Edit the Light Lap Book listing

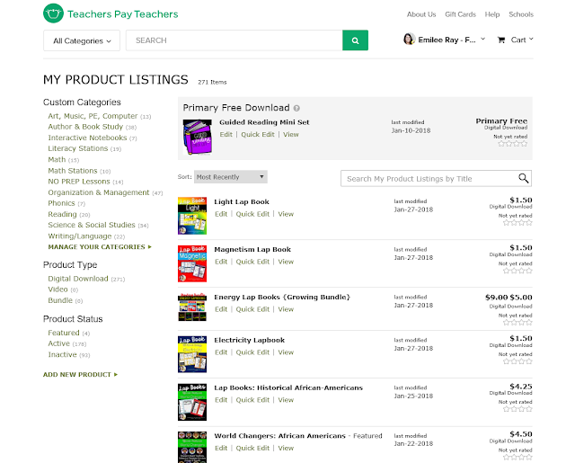point(221,214)
